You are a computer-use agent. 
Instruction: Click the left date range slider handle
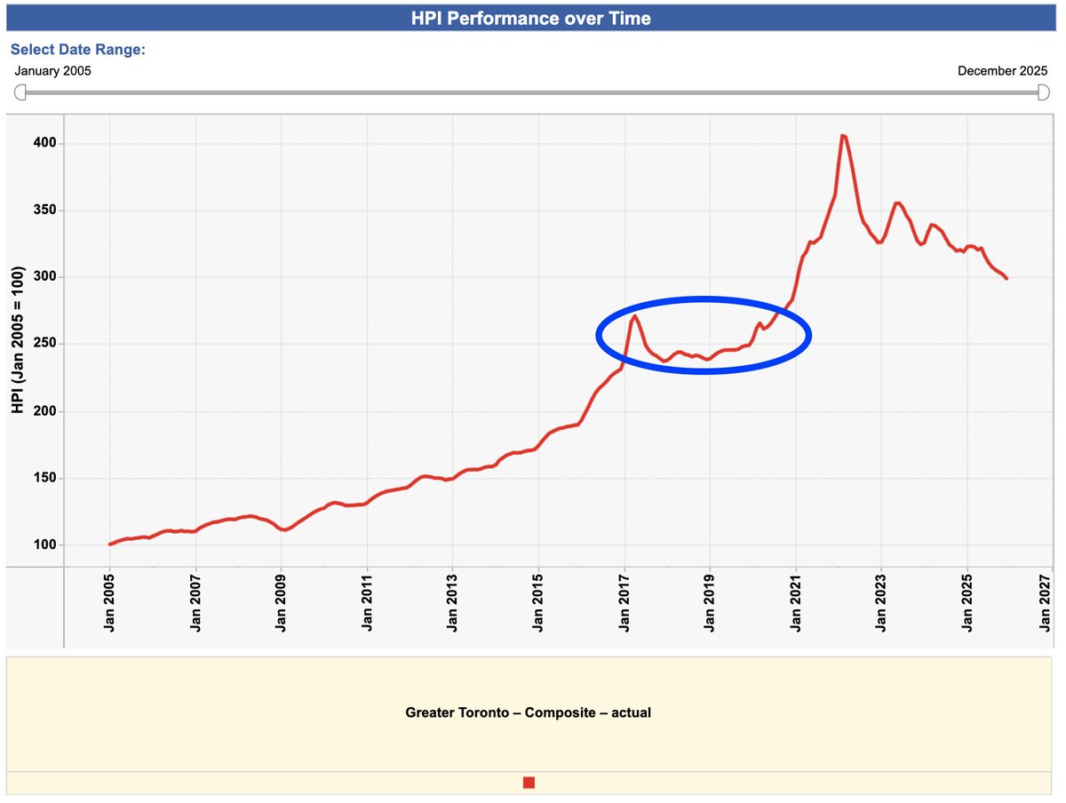pos(20,92)
